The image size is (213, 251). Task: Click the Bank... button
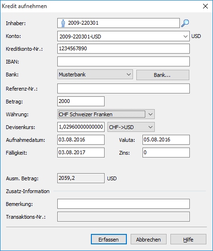point(163,75)
